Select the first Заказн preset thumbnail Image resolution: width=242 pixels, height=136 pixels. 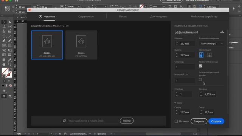coord(47,45)
